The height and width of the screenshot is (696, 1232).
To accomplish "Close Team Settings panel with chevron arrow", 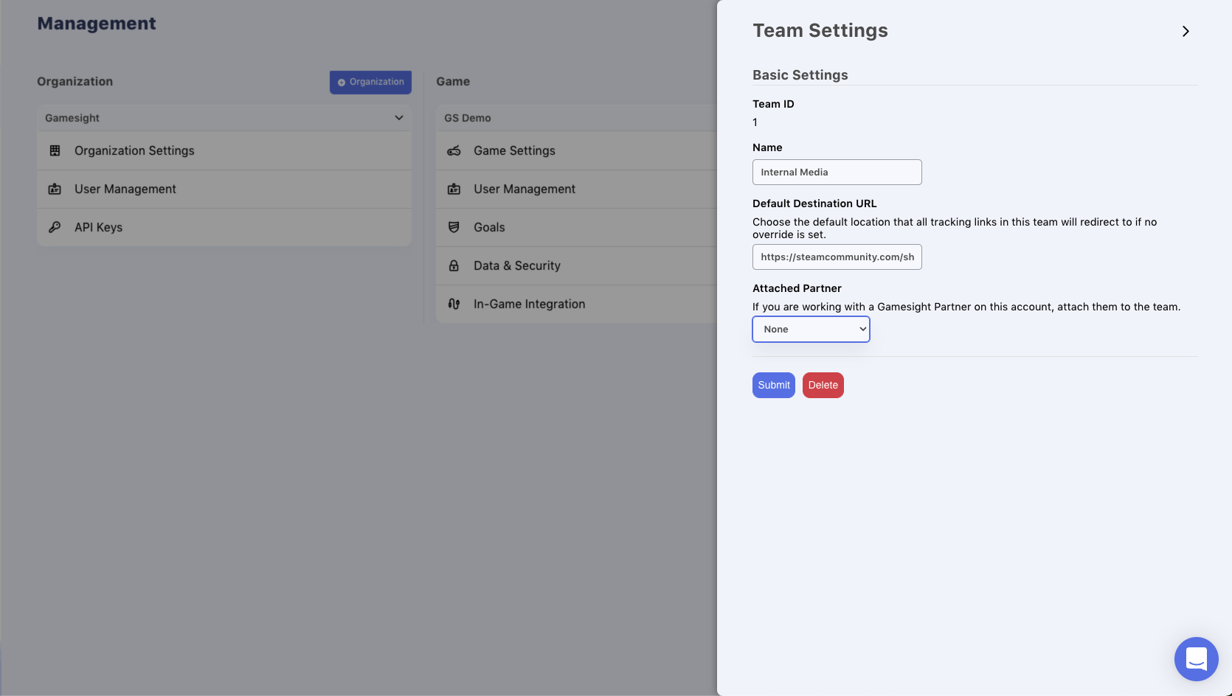I will pos(1186,31).
